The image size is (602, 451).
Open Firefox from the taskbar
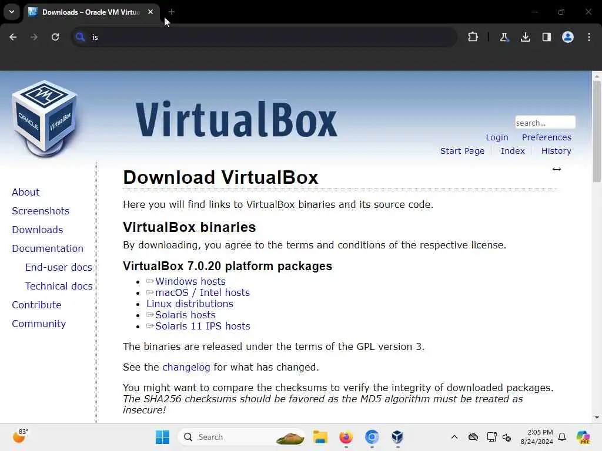coord(346,437)
